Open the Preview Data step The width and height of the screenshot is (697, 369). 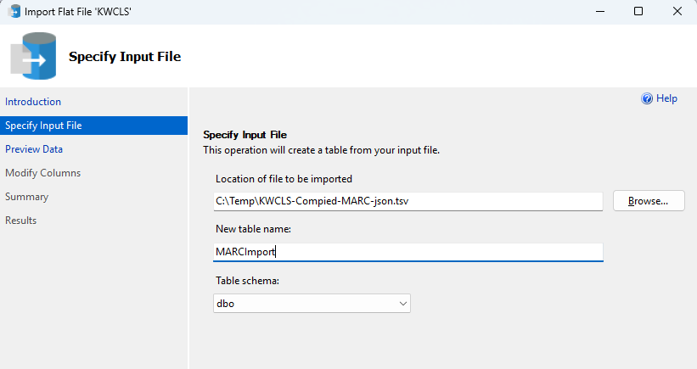34,149
